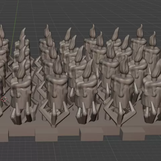This screenshot has width=161, height=161.
Task: Click empty grid floor below the support blocks
Action: (x=80, y=152)
